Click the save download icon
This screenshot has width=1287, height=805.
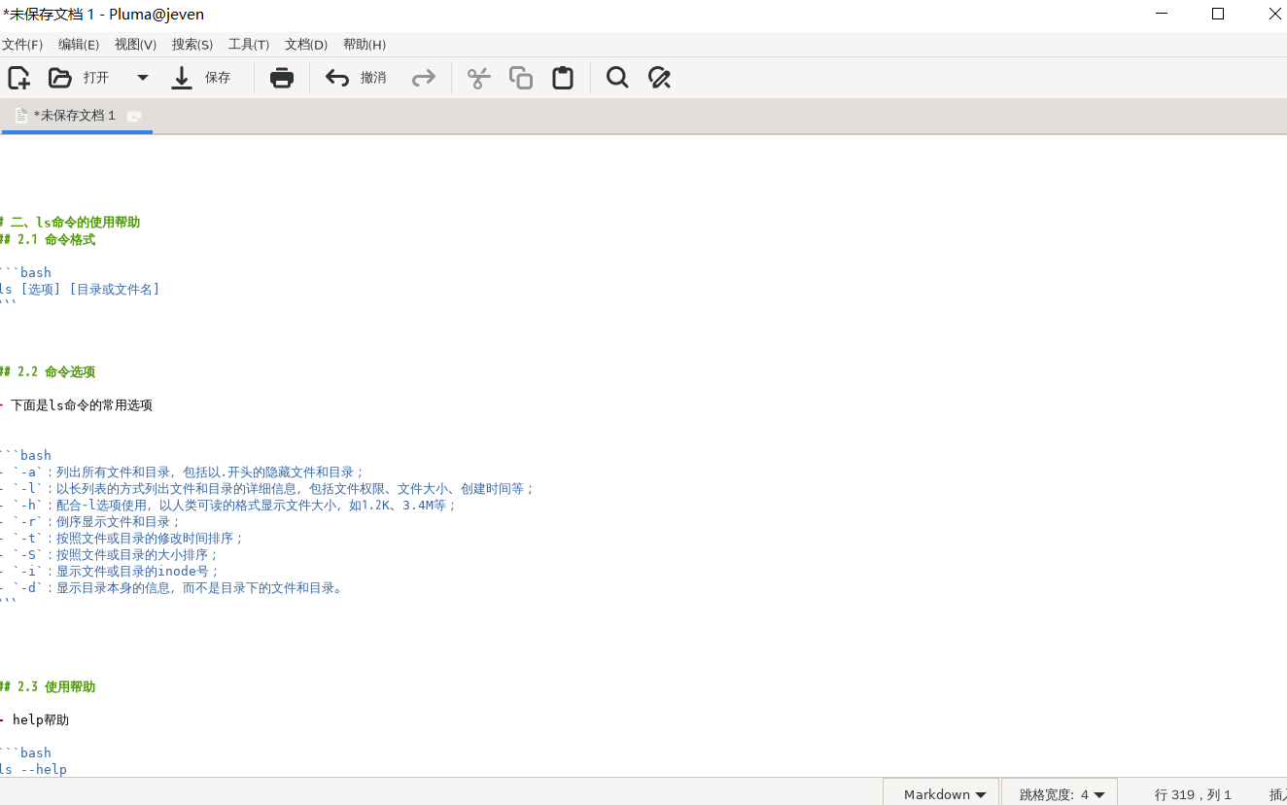tap(182, 78)
